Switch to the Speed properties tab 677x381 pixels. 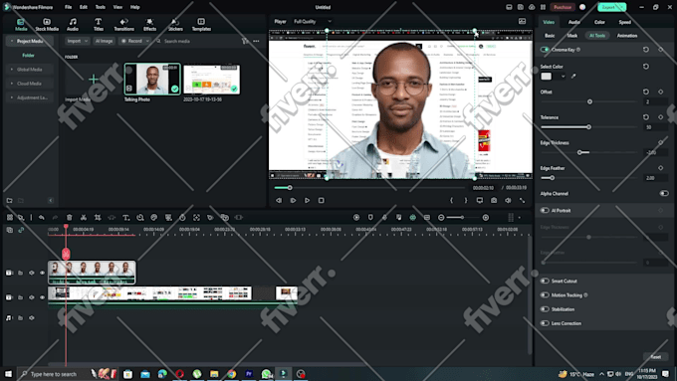[x=625, y=22]
